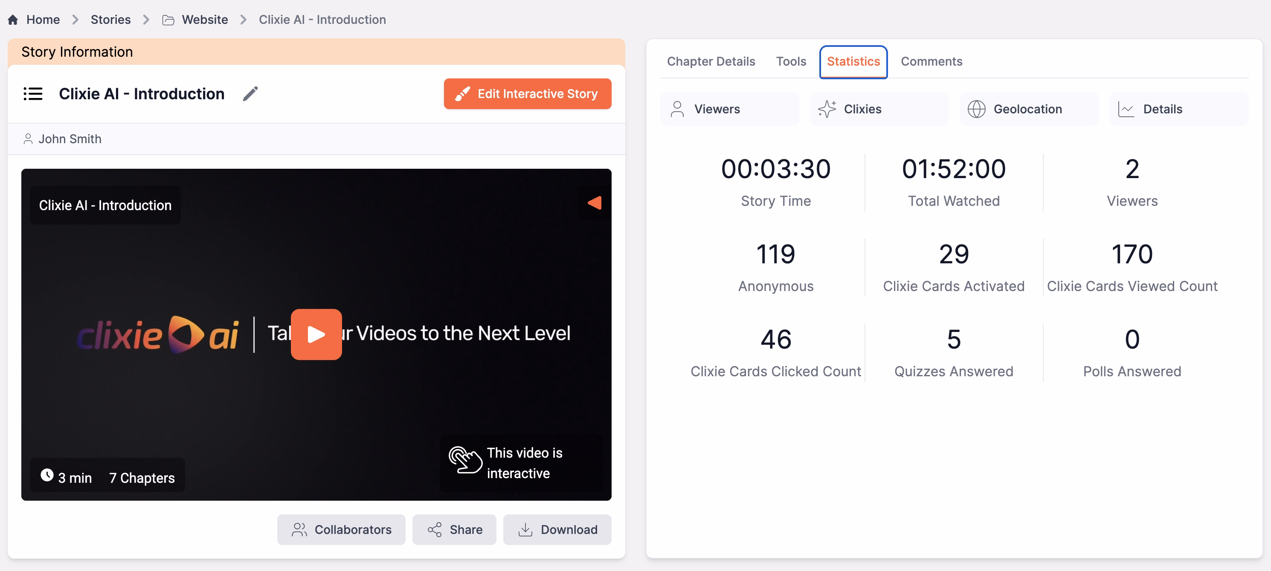Switch to Chapter Details tab
The height and width of the screenshot is (571, 1271).
711,61
